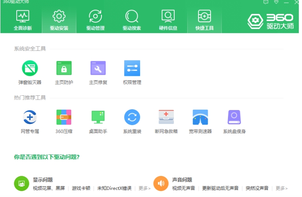Open 桌面助手 monitor icon
Viewport: 302px width, 197px height.
(98, 117)
